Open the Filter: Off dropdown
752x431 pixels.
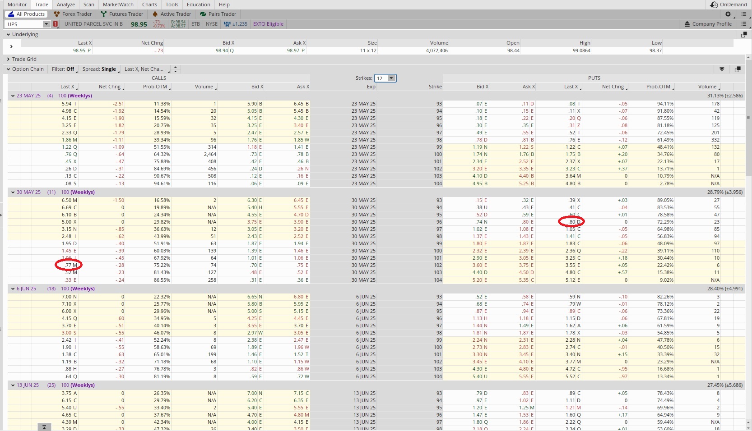click(64, 69)
